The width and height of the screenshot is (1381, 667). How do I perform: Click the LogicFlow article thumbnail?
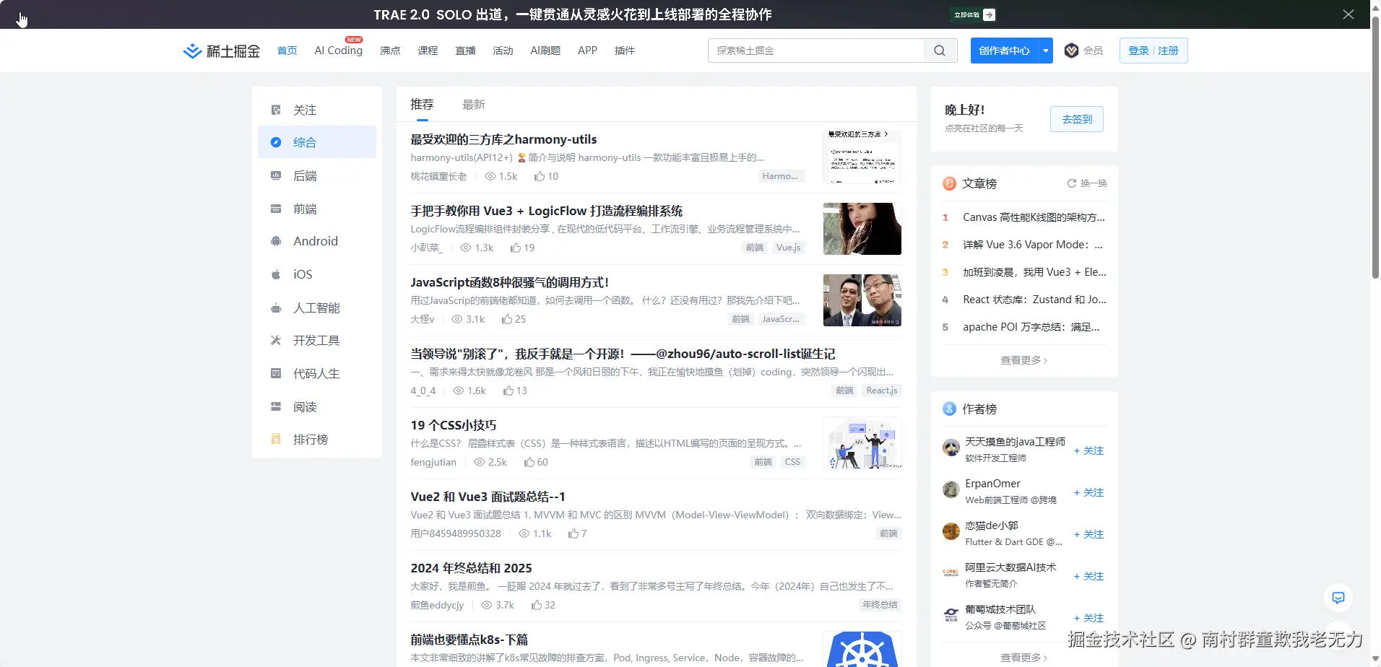(x=862, y=228)
